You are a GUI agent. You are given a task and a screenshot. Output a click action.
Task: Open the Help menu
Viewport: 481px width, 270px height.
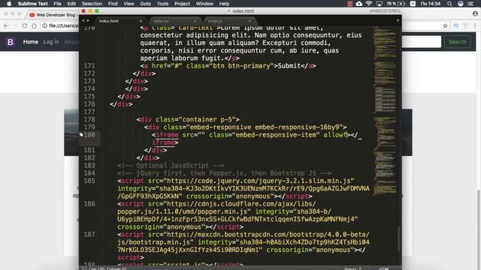224,4
